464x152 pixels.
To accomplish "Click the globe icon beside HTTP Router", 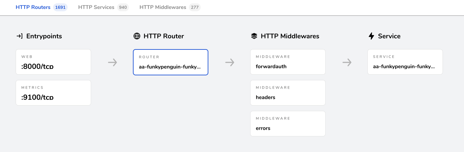I will [137, 36].
